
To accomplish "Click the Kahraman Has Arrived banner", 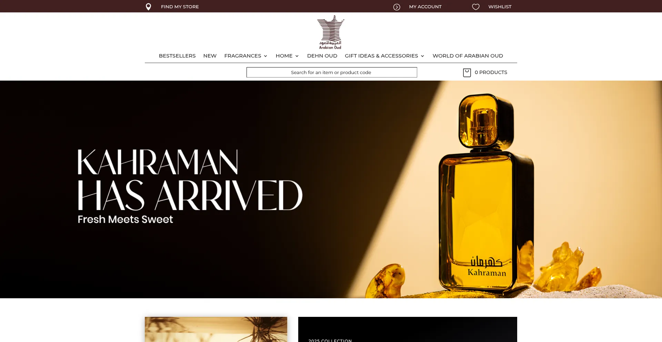I will pos(331,189).
